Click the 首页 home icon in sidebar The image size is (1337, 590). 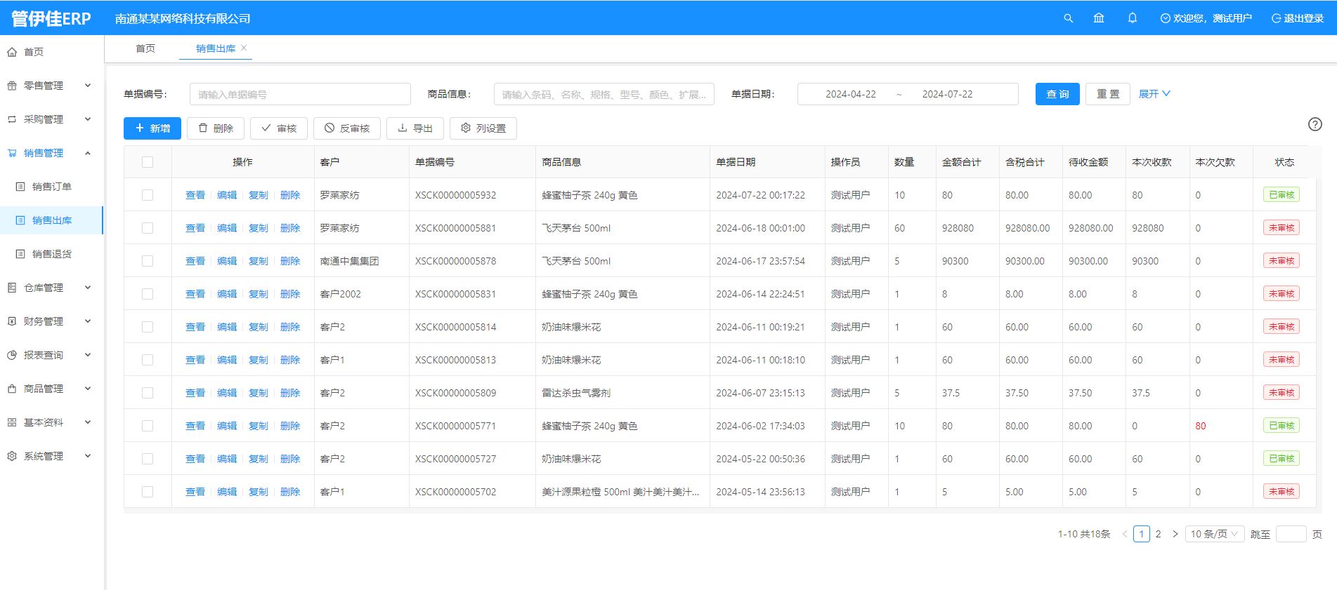12,52
